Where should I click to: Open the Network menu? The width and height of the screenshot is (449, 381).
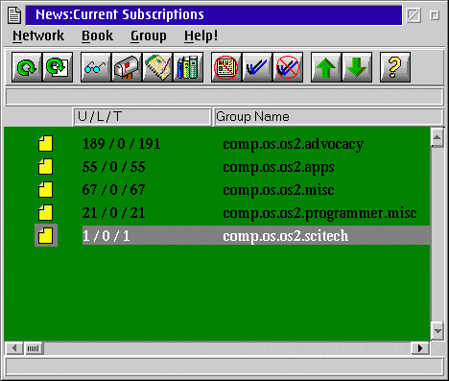[x=38, y=36]
